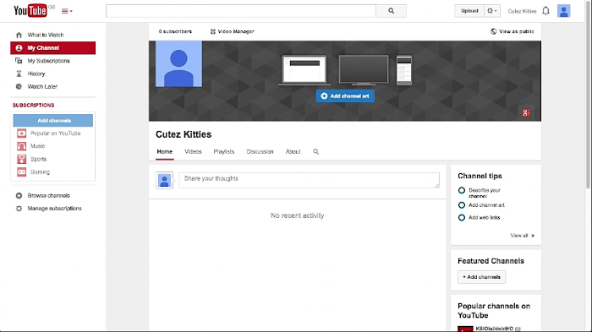This screenshot has height=332, width=592.
Task: Switch to the Home tab
Action: (x=165, y=152)
